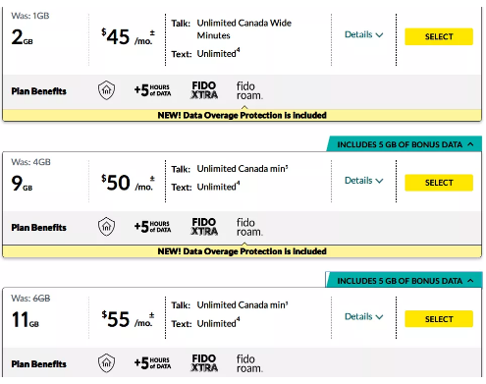The height and width of the screenshot is (384, 486).
Task: Click the fido roam logo in the 9GB plan
Action: click(249, 227)
